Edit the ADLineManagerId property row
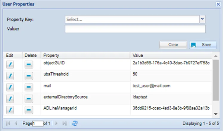Image resolution: width=223 pixels, height=131 pixels. [10, 110]
